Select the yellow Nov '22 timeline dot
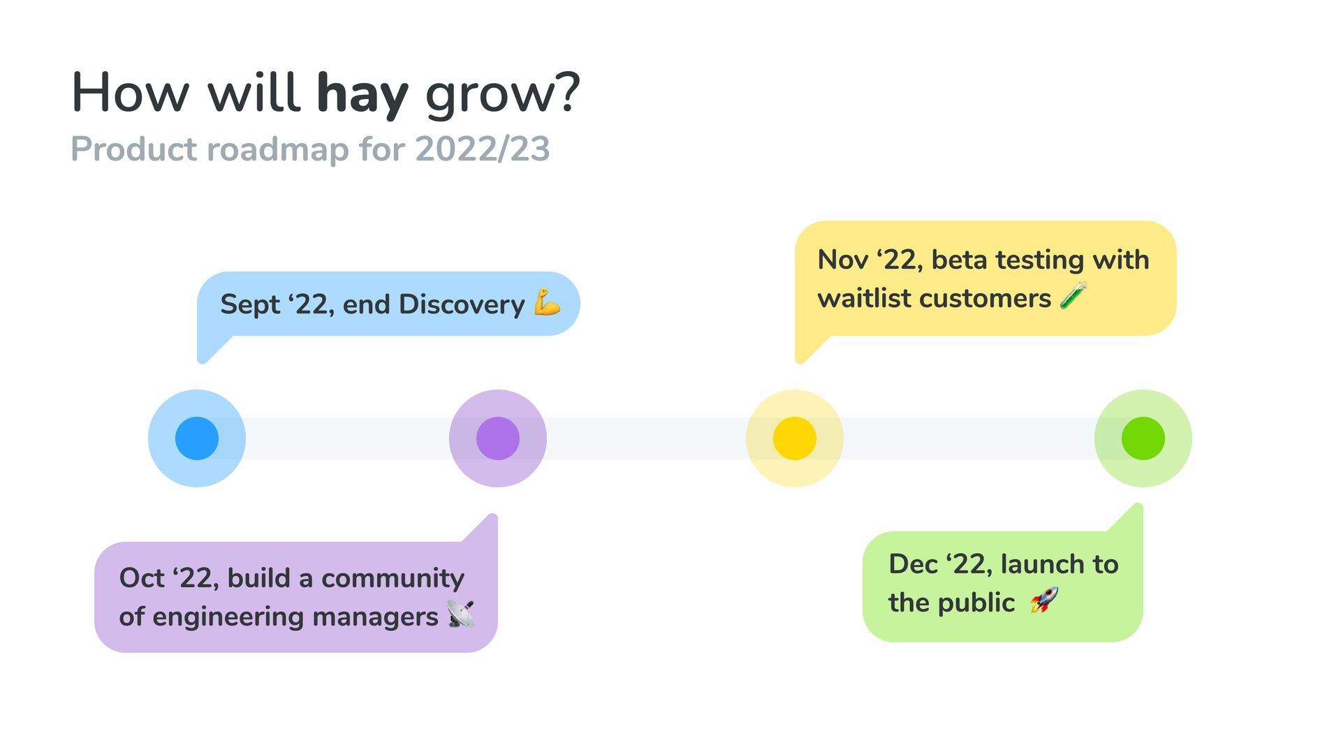This screenshot has width=1341, height=754. (795, 438)
